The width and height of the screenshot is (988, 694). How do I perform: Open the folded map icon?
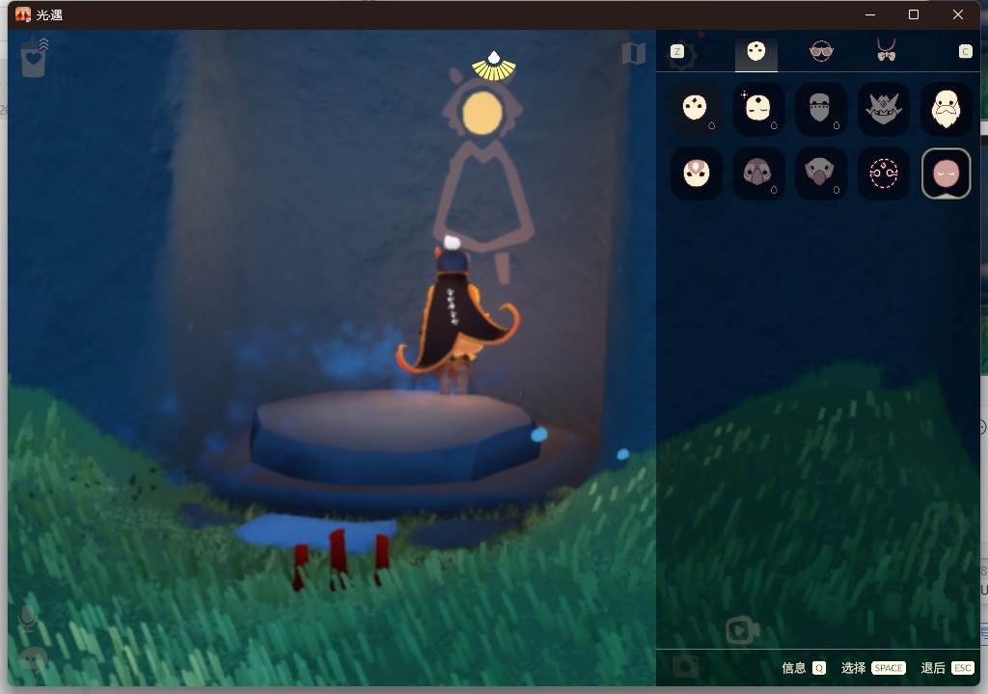(634, 54)
